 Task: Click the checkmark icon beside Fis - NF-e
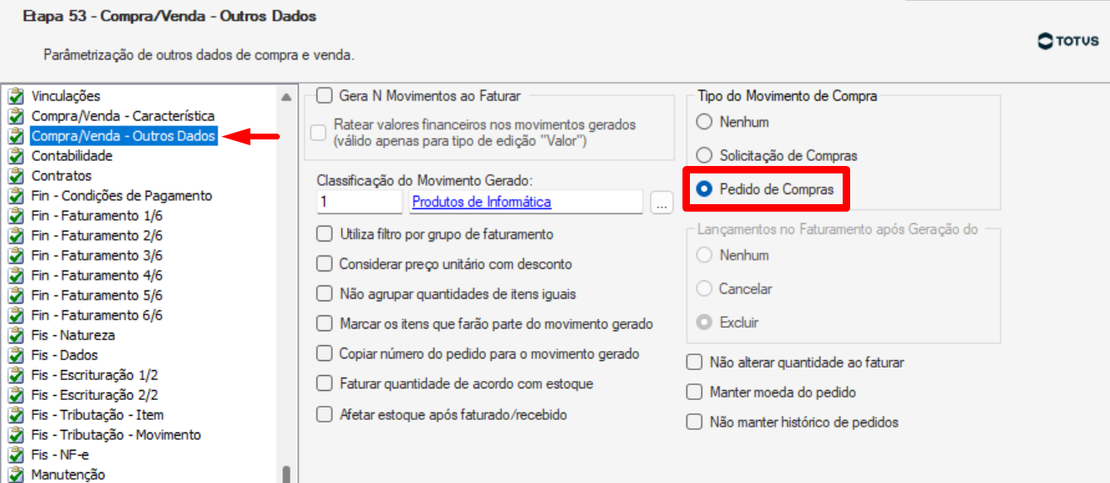(x=16, y=455)
